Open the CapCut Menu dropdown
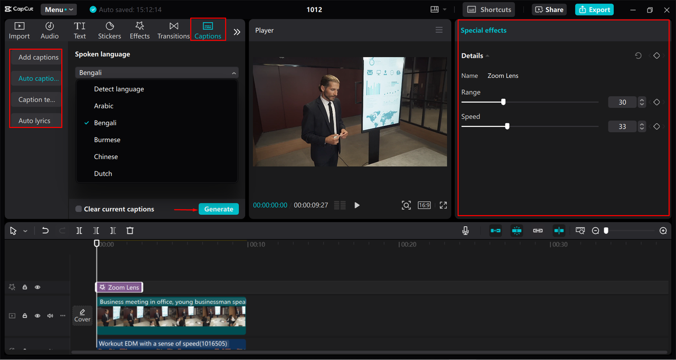Screen dimensions: 676x360 click(58, 10)
